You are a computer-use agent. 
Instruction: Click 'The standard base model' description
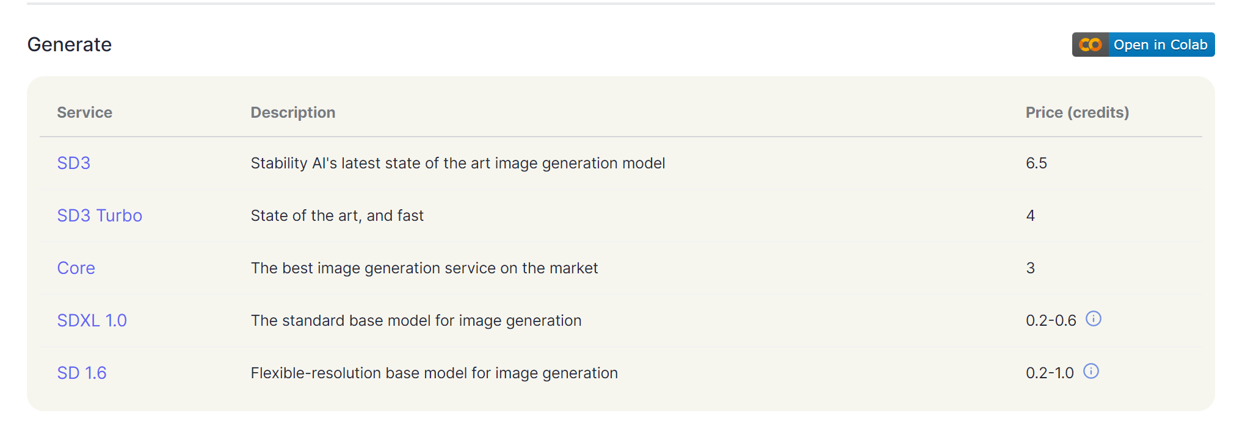[x=416, y=320]
